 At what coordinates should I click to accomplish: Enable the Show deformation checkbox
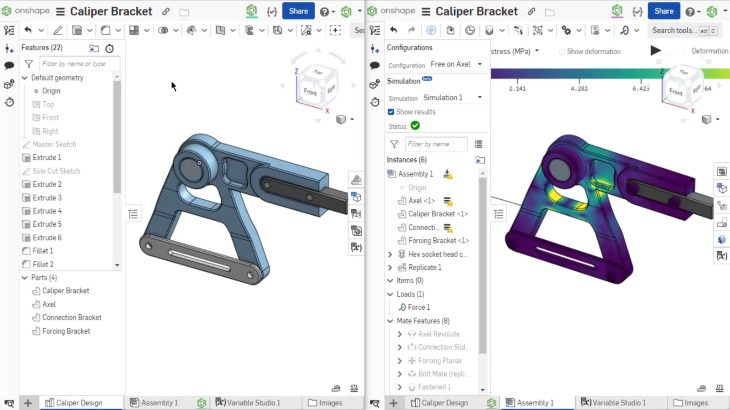point(562,52)
